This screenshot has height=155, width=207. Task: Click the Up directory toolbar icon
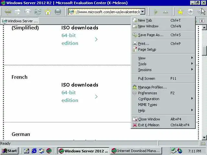(x=166, y=12)
